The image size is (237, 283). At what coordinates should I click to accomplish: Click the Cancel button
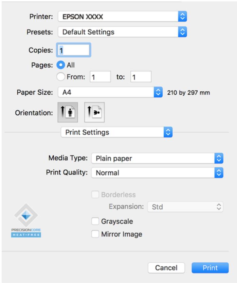tap(166, 268)
